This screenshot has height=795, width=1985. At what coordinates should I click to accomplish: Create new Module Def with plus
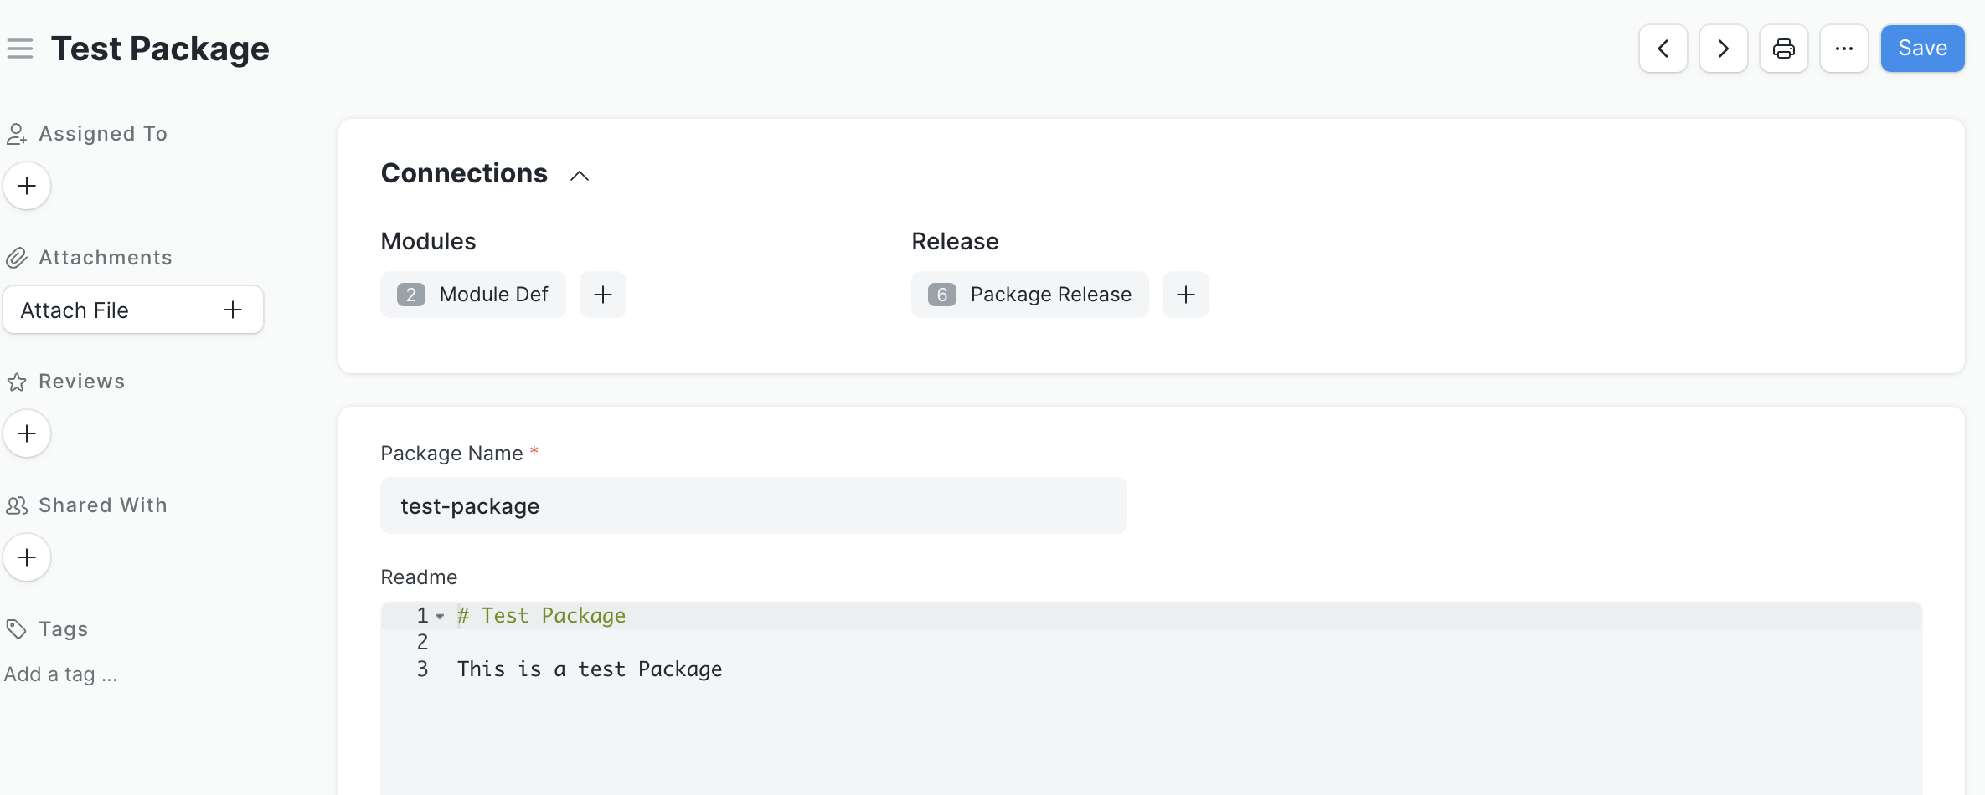[602, 295]
